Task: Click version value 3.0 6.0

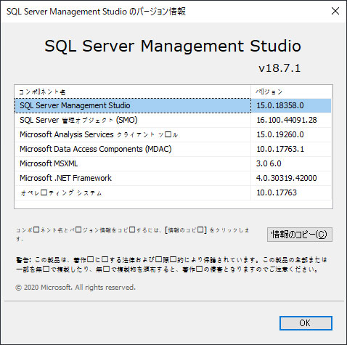Action: (269, 163)
